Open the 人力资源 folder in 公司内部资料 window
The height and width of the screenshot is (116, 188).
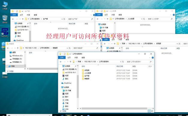[x=86, y=73]
